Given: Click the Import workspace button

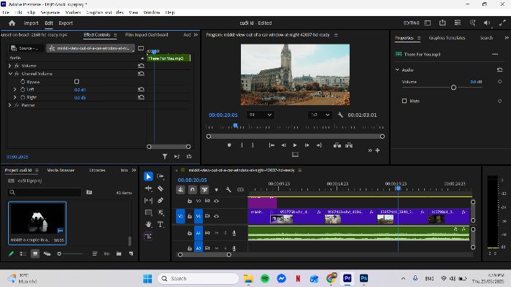Looking at the screenshot, I should 31,23.
